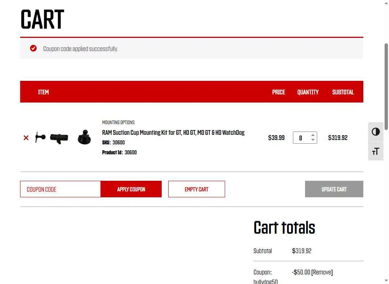Click the Empty Cart button

tap(197, 189)
